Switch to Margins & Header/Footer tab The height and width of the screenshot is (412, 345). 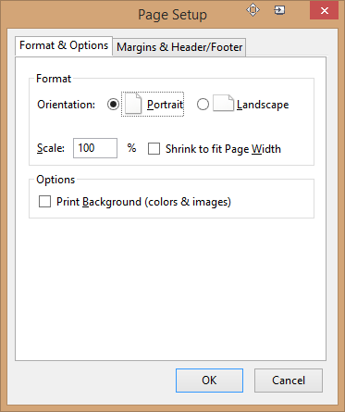tap(179, 47)
